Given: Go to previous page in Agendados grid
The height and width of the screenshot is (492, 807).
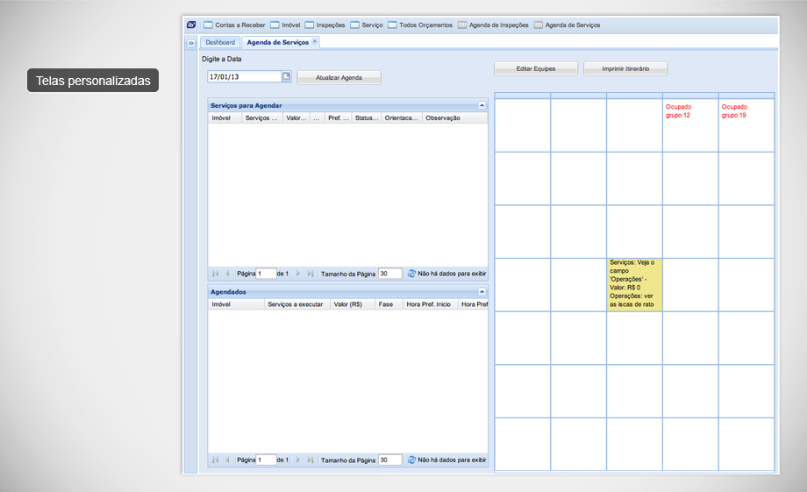Looking at the screenshot, I should (x=228, y=460).
